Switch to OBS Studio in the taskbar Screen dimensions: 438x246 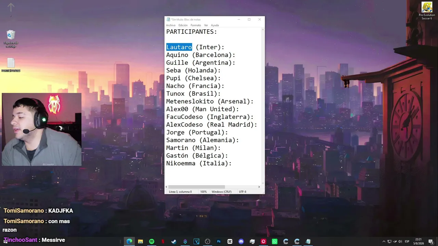click(x=207, y=242)
